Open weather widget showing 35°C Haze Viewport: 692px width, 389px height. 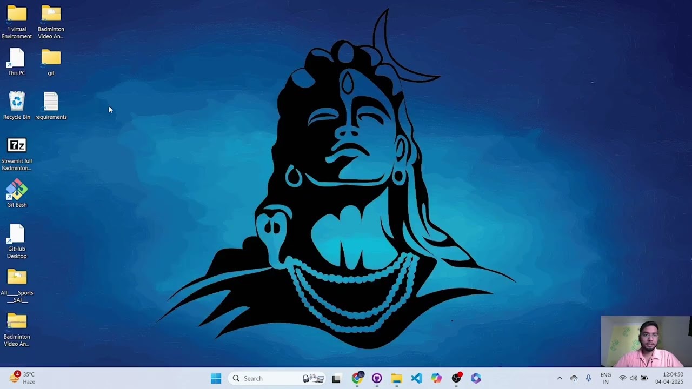coord(23,378)
